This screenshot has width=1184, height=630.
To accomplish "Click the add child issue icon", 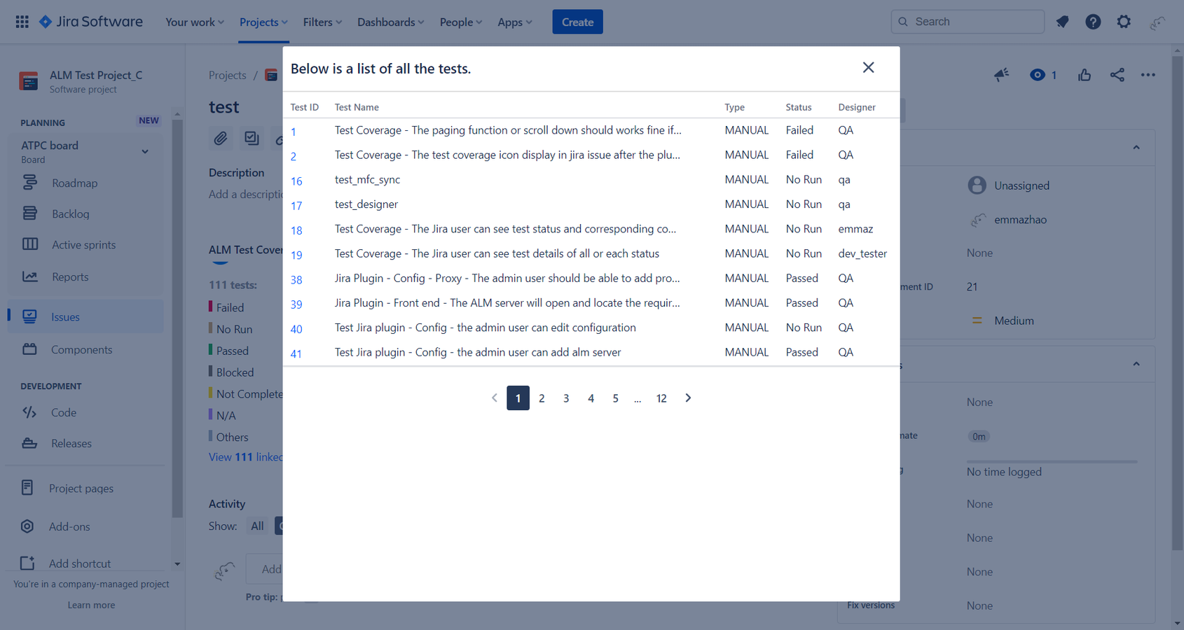I will (252, 138).
